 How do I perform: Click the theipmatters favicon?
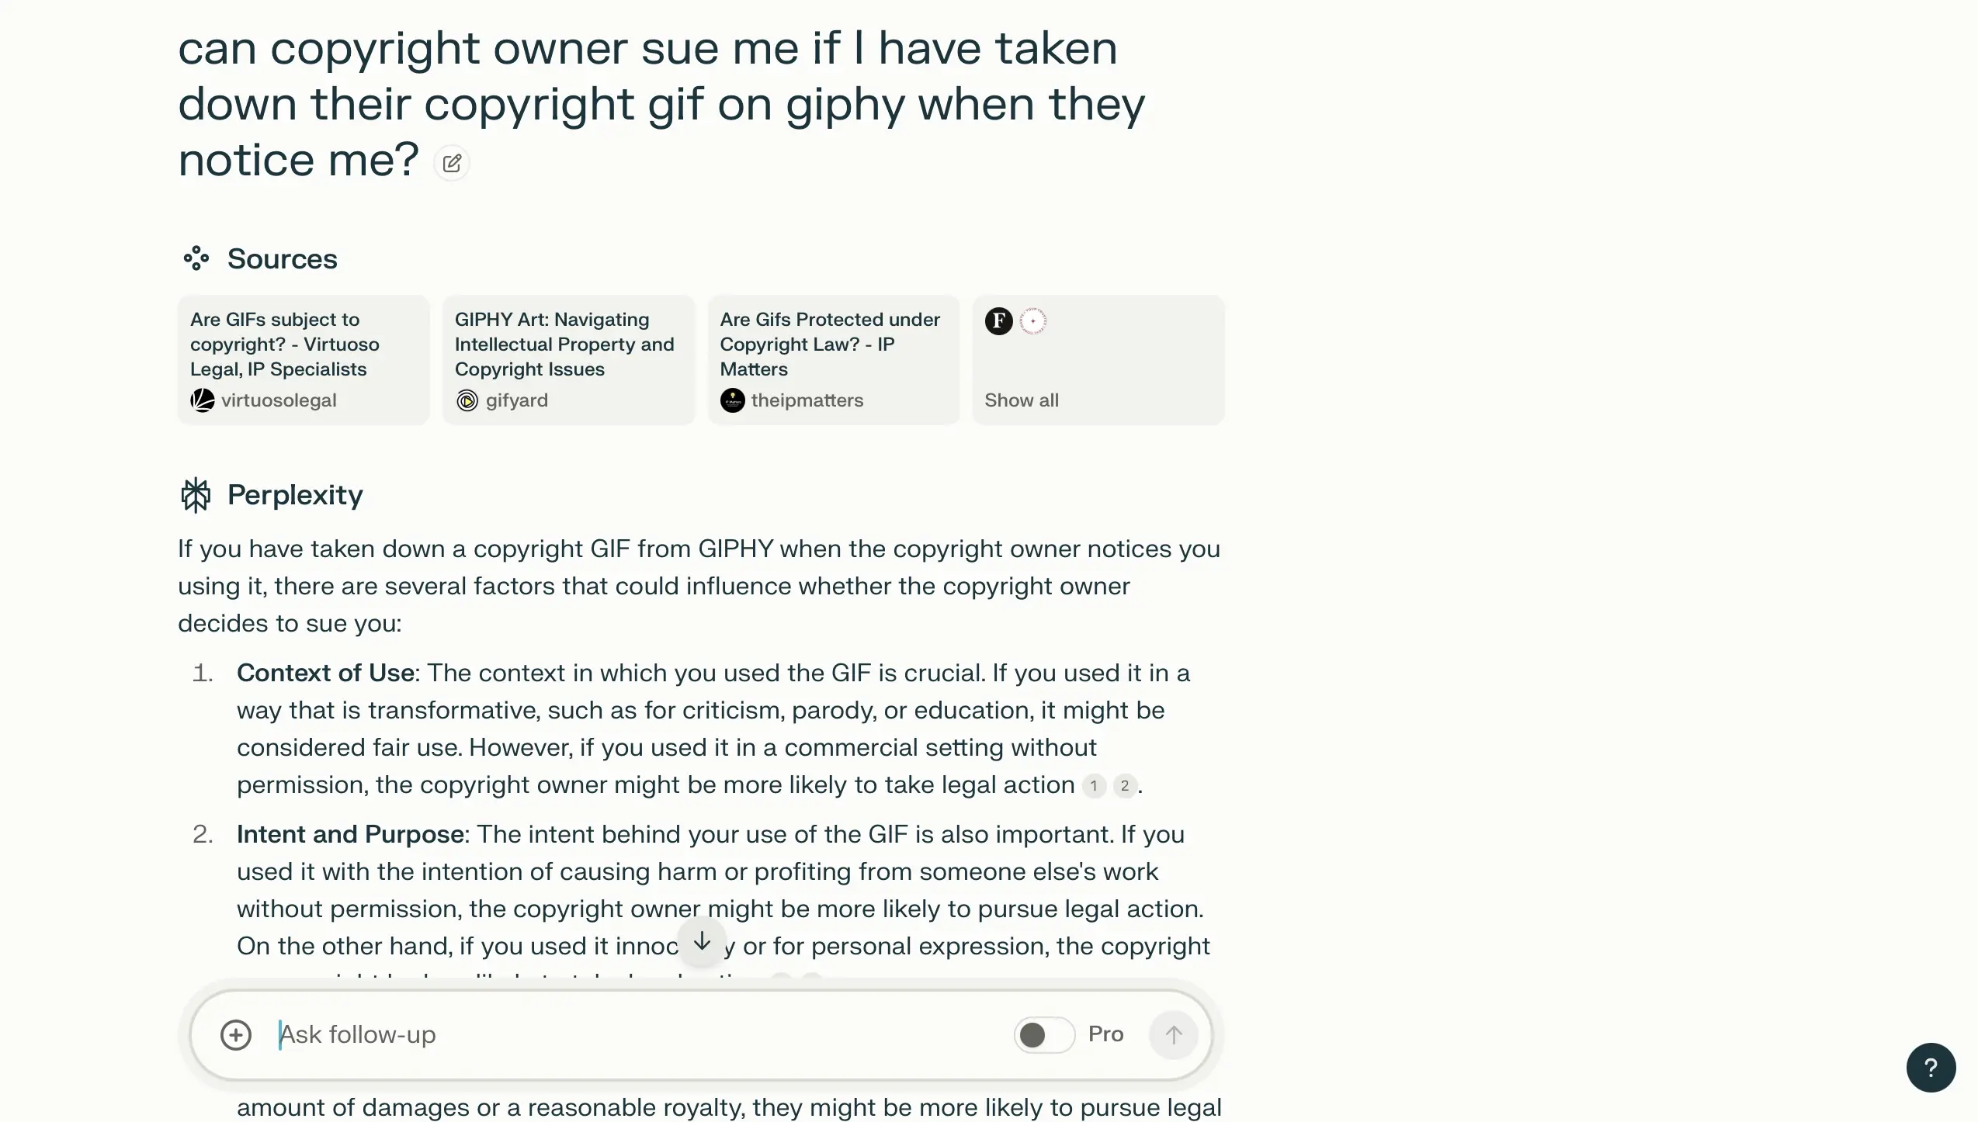point(733,400)
